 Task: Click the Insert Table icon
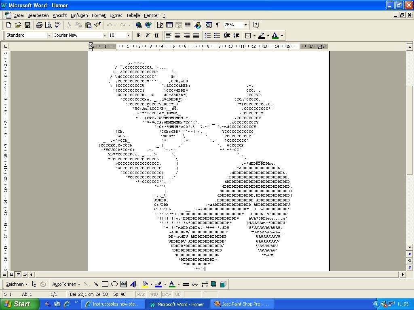pyautogui.click(x=169, y=25)
